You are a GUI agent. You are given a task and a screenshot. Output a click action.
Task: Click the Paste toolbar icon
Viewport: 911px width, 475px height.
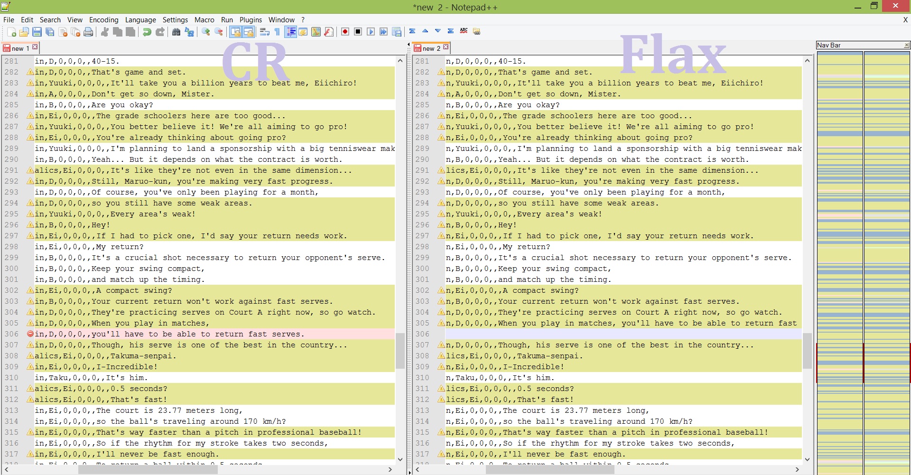tap(130, 32)
